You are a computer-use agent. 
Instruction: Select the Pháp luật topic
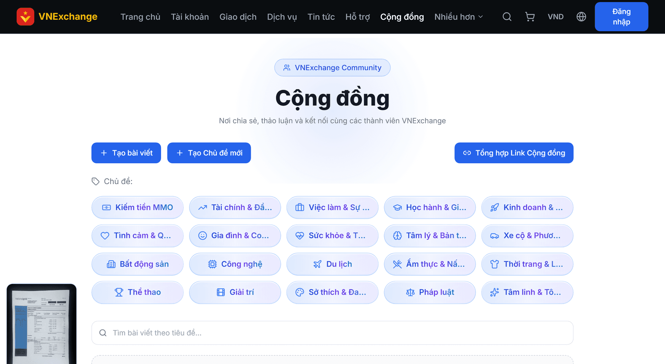430,292
